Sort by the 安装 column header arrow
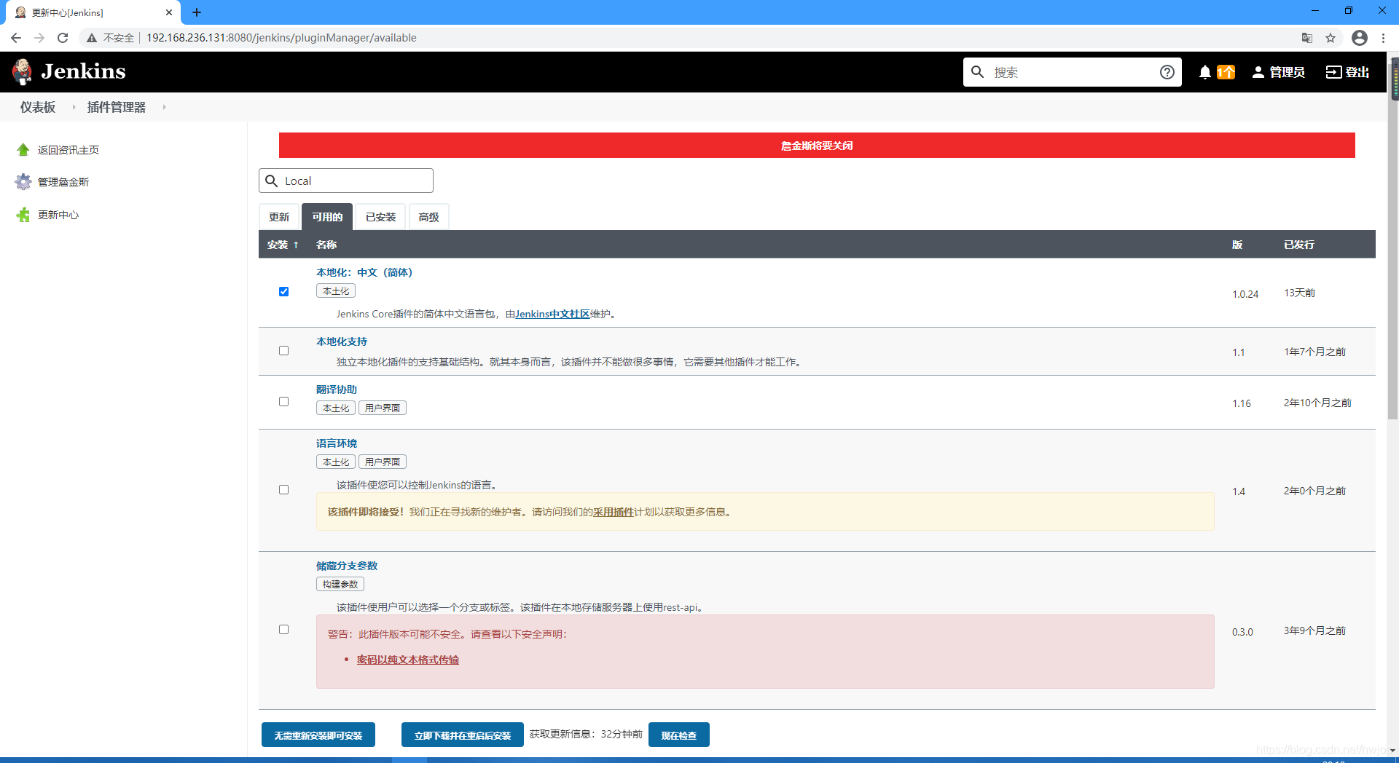Screen dimensions: 1399x763 296,245
